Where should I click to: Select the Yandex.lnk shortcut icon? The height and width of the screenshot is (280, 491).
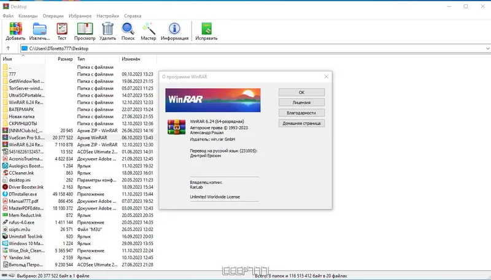[5, 257]
